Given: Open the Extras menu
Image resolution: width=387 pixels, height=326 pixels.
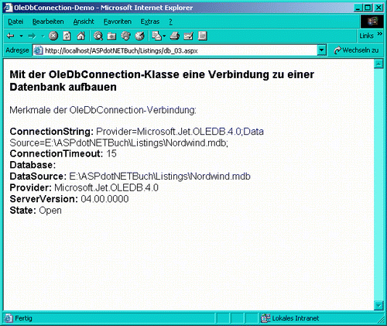Looking at the screenshot, I should (x=150, y=22).
